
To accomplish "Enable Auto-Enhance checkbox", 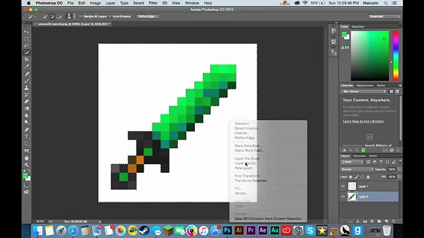I will coord(110,17).
